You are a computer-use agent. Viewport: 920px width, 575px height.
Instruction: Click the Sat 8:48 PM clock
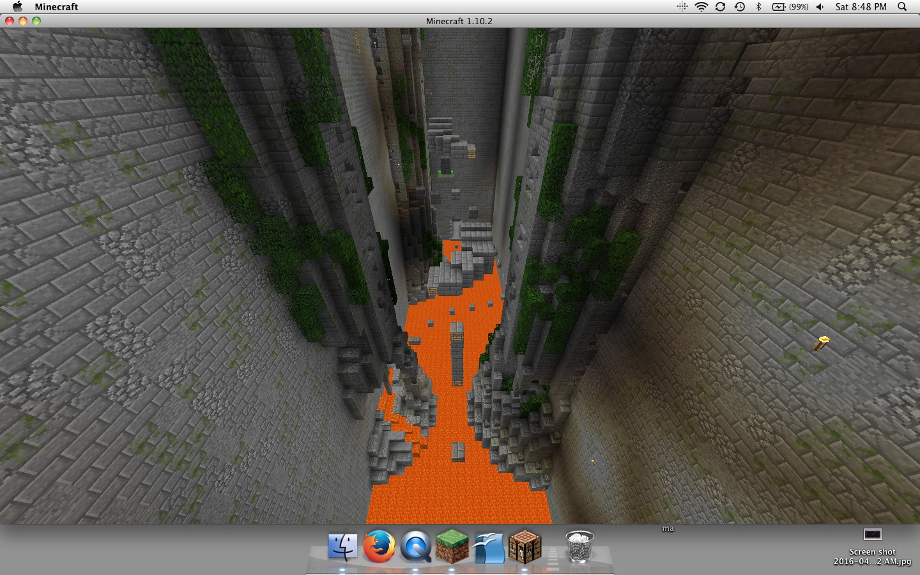861,6
